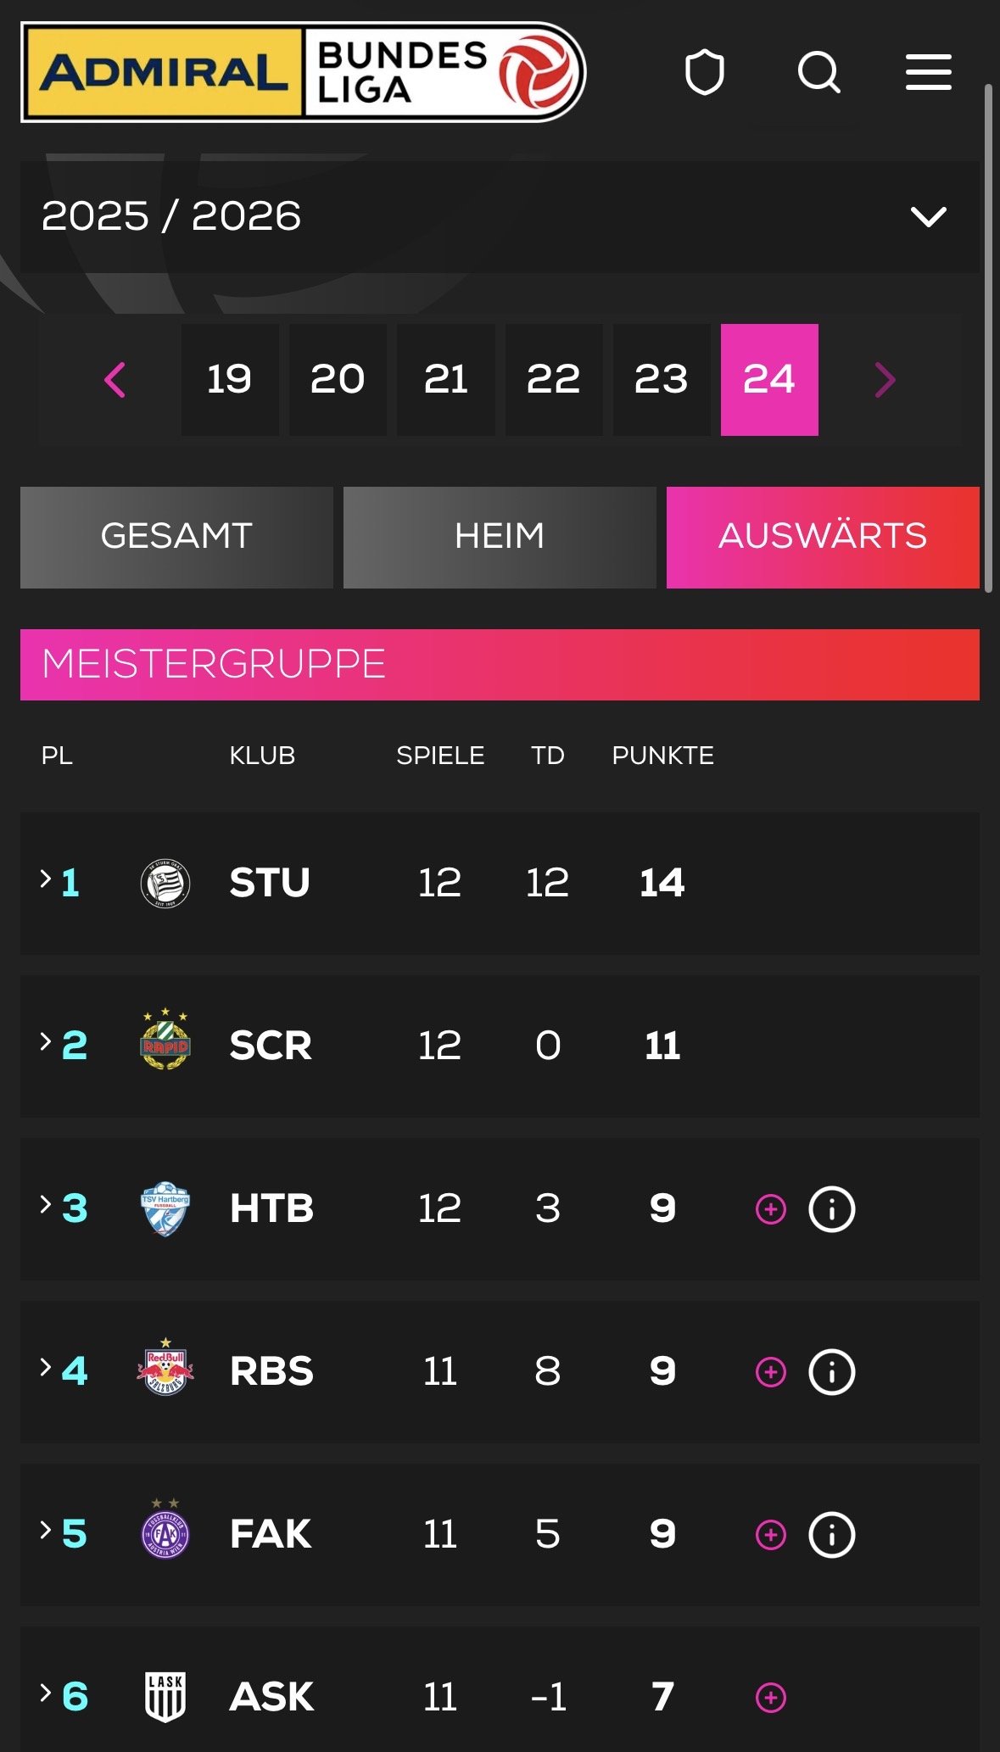Switch to the GESAMT table tab

click(176, 537)
